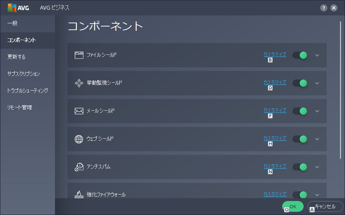Toggle off ファイルシールド switch

coord(300,55)
